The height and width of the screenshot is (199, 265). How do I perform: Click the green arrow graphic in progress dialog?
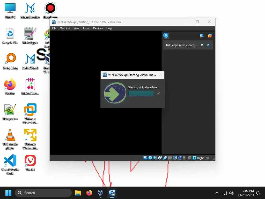(x=115, y=93)
